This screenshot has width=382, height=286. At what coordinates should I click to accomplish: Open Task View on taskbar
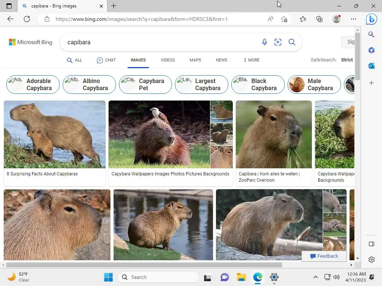[207, 277]
